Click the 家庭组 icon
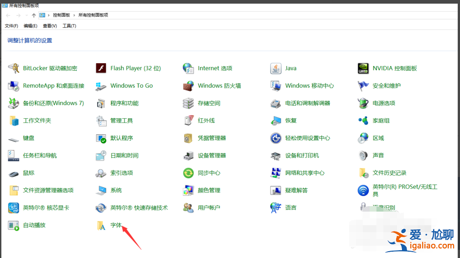The height and width of the screenshot is (258, 460). point(363,121)
